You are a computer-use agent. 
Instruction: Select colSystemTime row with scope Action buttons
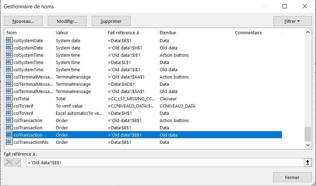[144, 55]
